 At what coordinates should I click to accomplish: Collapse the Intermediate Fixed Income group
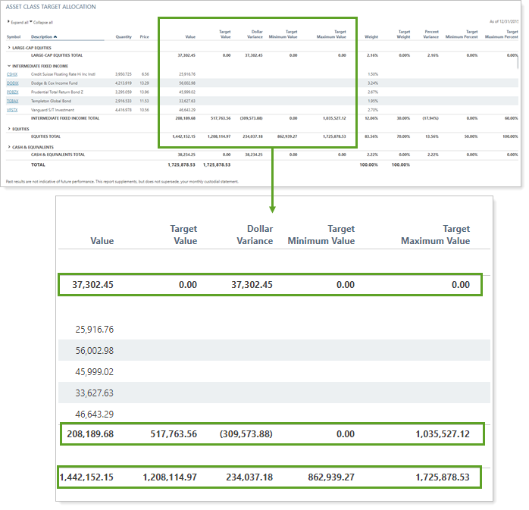tap(8, 66)
